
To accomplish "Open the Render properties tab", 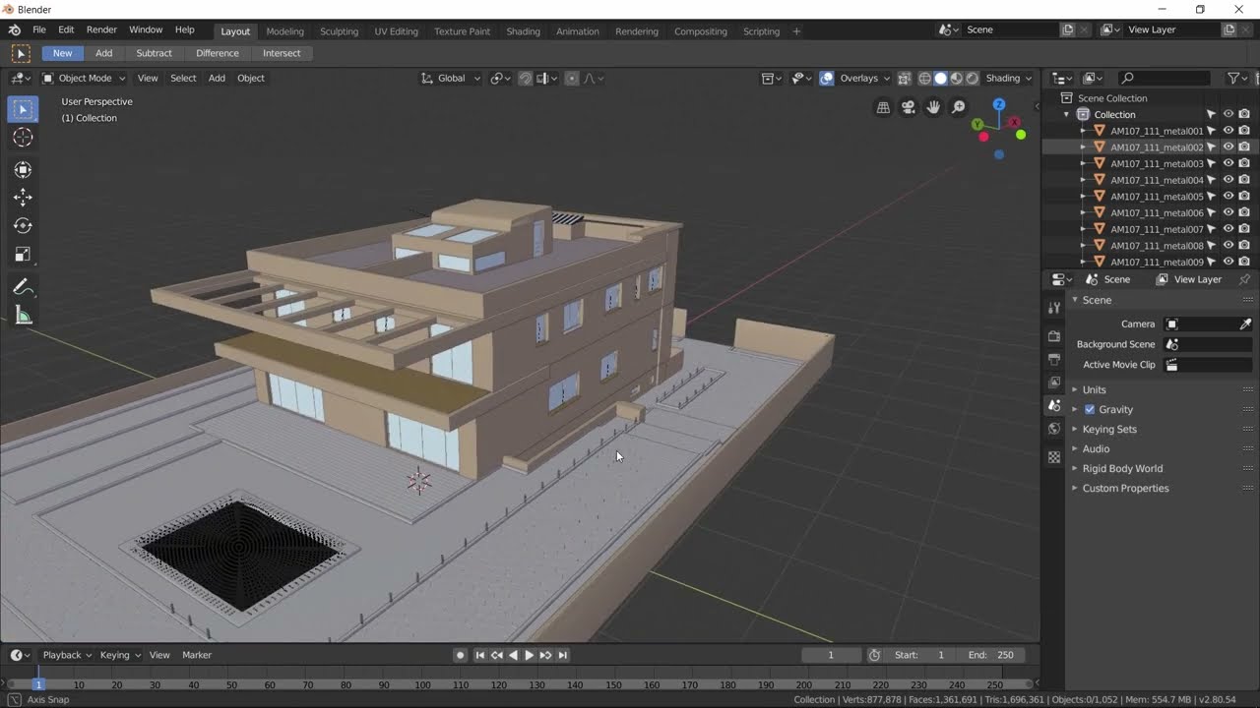I will click(x=1054, y=336).
